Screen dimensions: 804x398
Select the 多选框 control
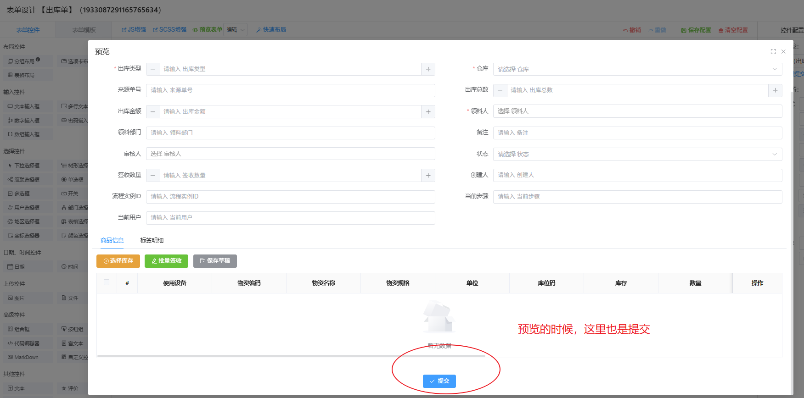click(28, 193)
